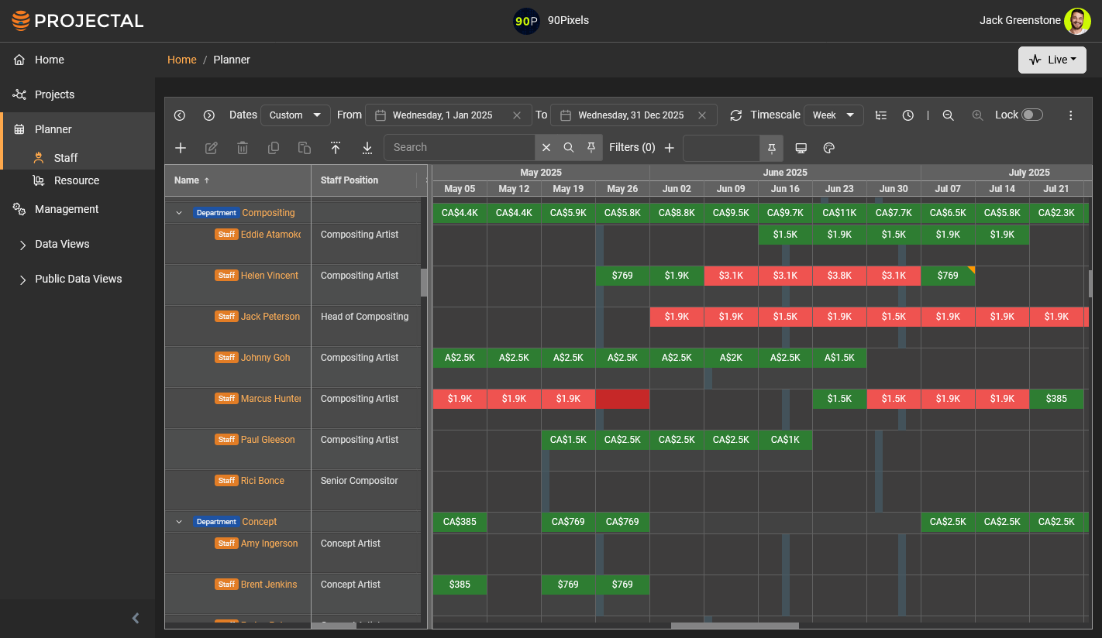This screenshot has width=1102, height=638.
Task: Open Projects from the sidebar
Action: [54, 94]
